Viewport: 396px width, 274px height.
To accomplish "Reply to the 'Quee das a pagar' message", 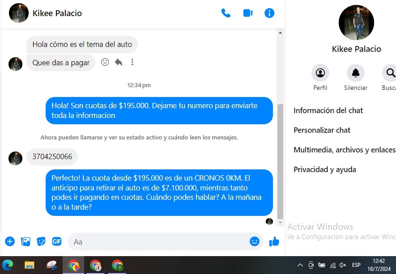I will 119,62.
